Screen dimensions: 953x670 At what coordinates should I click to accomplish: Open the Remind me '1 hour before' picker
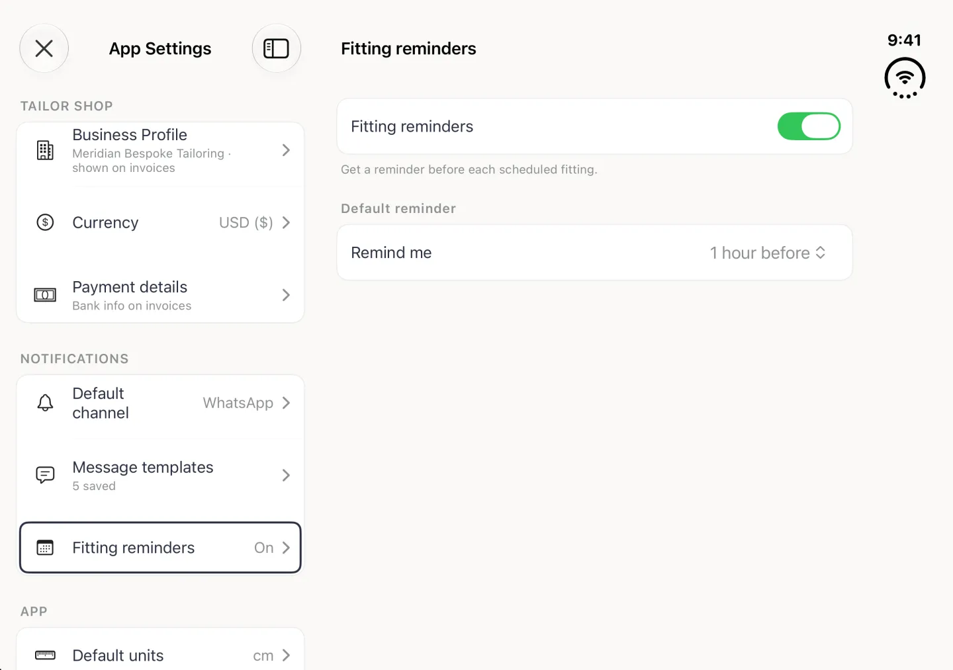768,253
